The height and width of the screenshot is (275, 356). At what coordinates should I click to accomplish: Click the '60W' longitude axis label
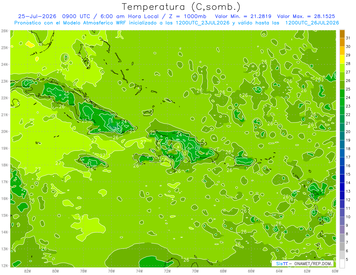(335, 271)
